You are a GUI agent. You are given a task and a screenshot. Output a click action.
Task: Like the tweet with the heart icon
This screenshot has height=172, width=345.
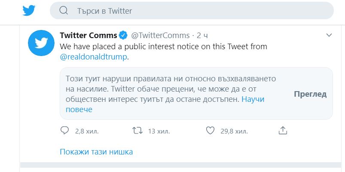point(210,130)
